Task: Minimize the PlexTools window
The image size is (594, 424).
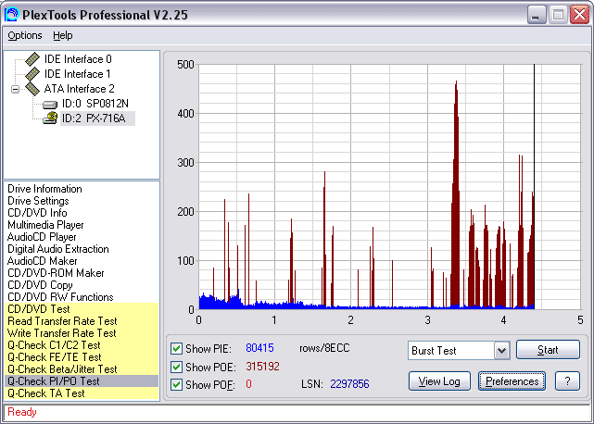Action: pyautogui.click(x=537, y=15)
